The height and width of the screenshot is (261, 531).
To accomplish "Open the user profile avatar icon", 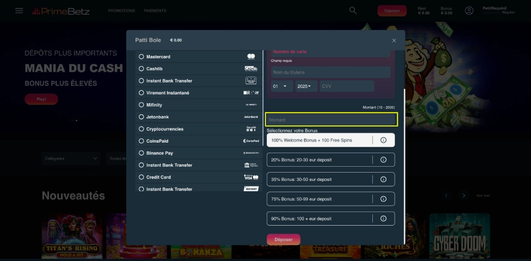I will 469,11.
